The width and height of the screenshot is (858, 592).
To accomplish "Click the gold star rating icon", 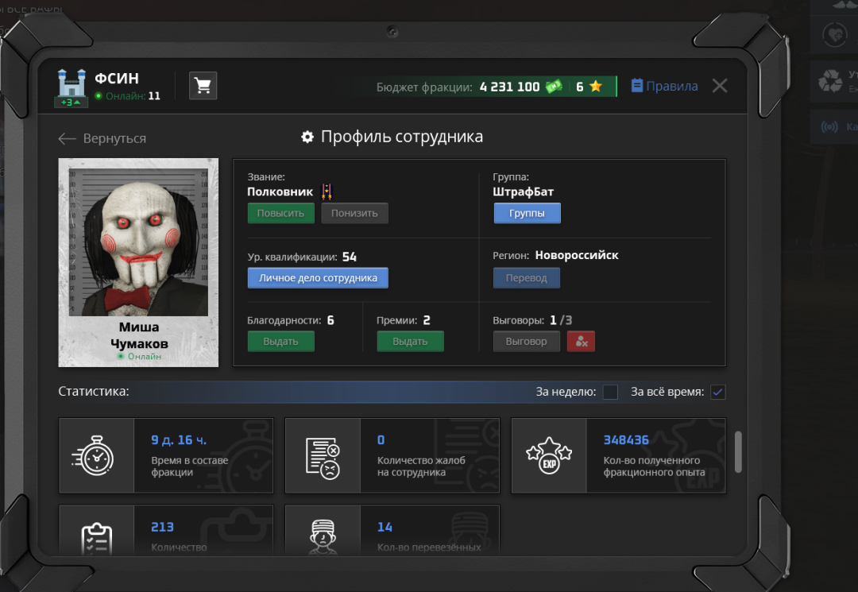I will coord(596,87).
